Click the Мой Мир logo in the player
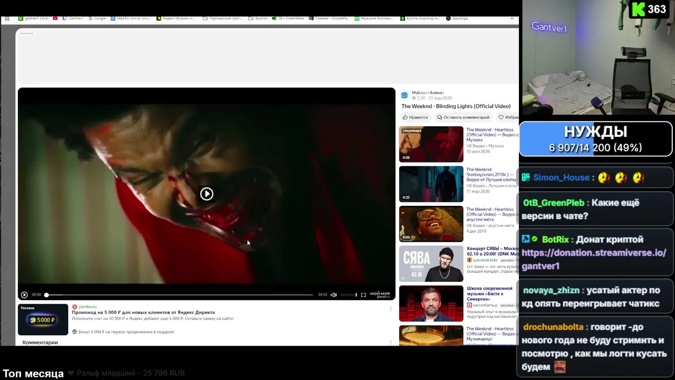Screen dimensions: 675x380 (380, 294)
